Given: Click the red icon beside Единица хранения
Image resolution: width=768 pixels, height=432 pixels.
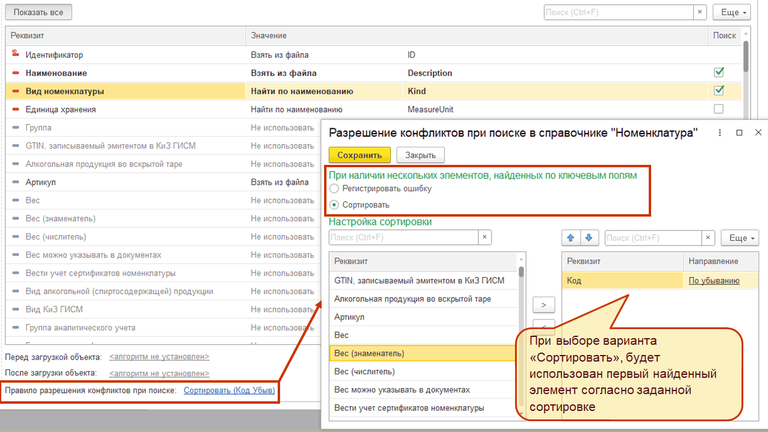Looking at the screenshot, I should click(16, 110).
